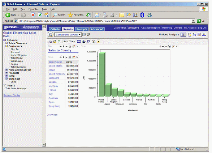Collapse the Units Fact folder
Viewport: 212px width, 153px height.
(x=7, y=78)
